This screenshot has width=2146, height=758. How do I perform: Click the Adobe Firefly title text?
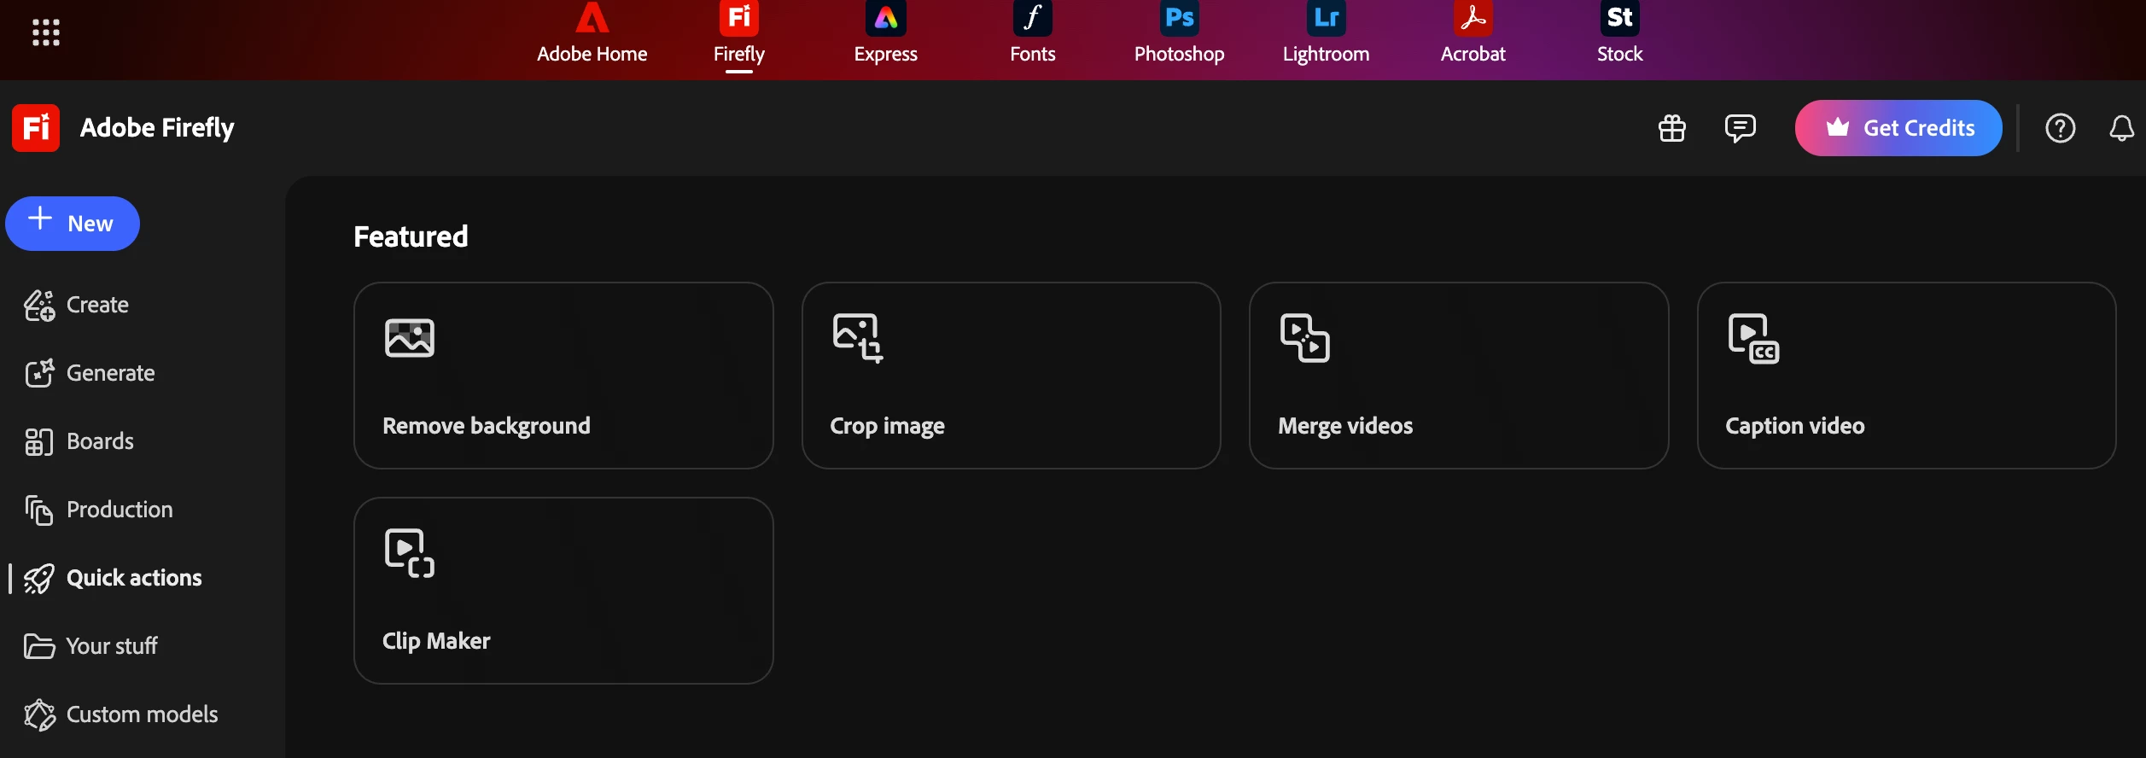point(157,128)
